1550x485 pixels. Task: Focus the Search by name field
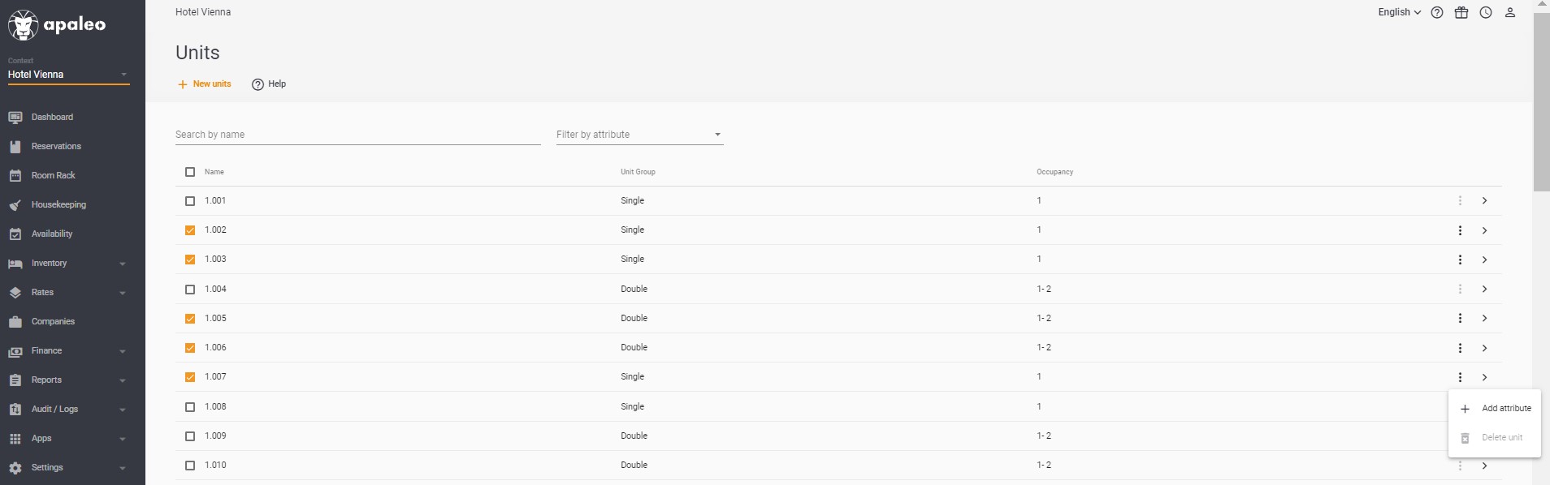coord(357,135)
